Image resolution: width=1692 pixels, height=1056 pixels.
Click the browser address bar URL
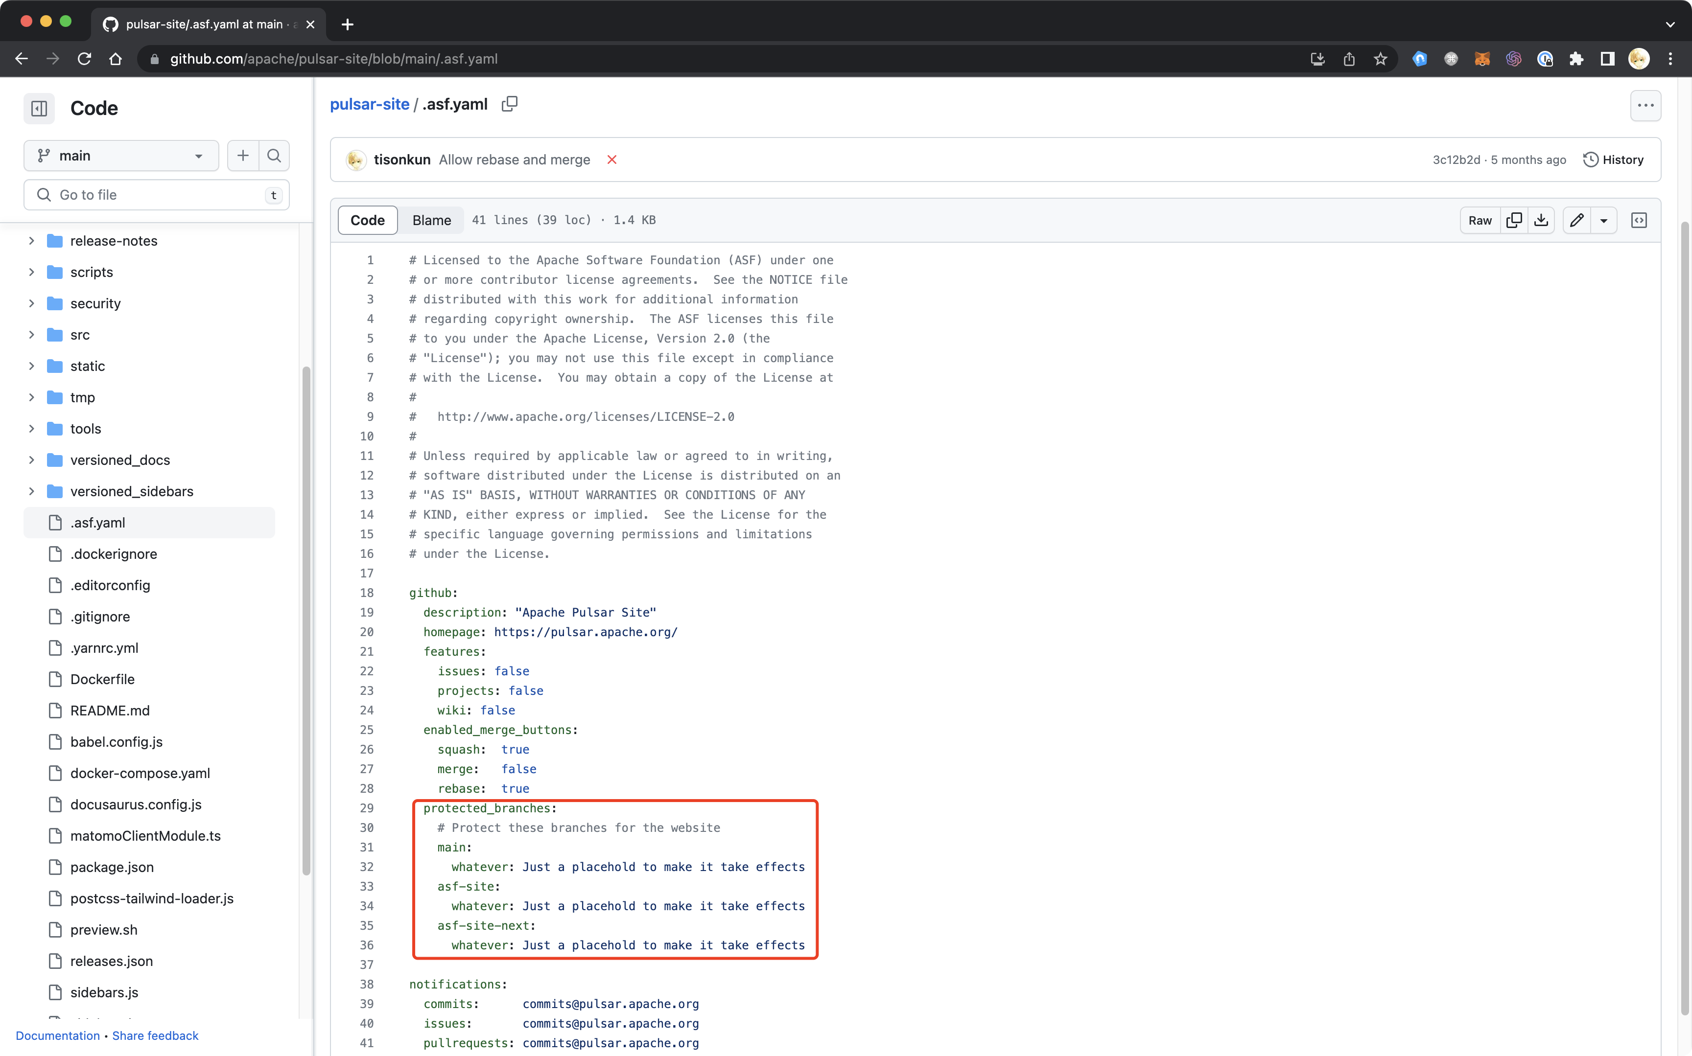(x=334, y=59)
